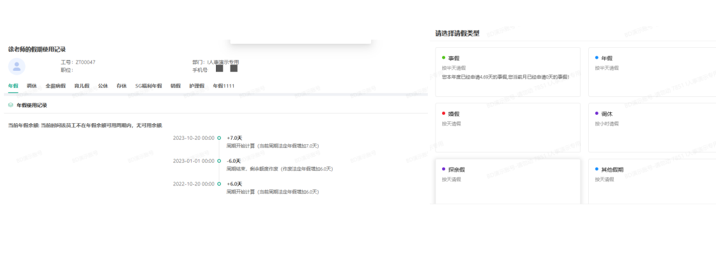
Task: Go to the 销假 tab
Action: [x=176, y=85]
